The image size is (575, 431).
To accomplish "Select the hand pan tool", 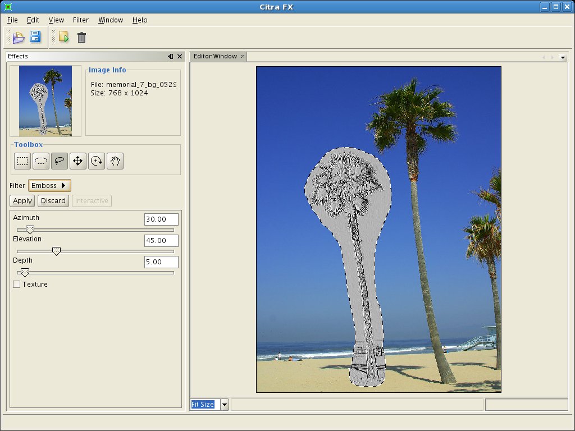I will [115, 161].
